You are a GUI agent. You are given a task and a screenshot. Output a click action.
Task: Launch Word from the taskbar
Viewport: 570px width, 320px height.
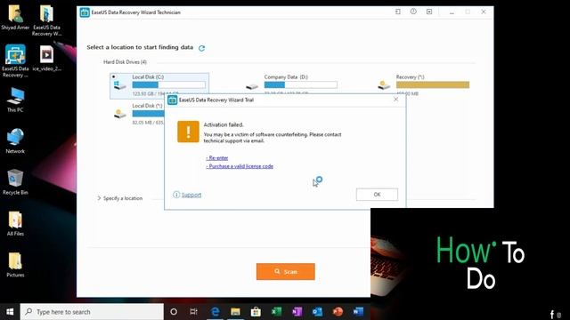click(x=358, y=312)
